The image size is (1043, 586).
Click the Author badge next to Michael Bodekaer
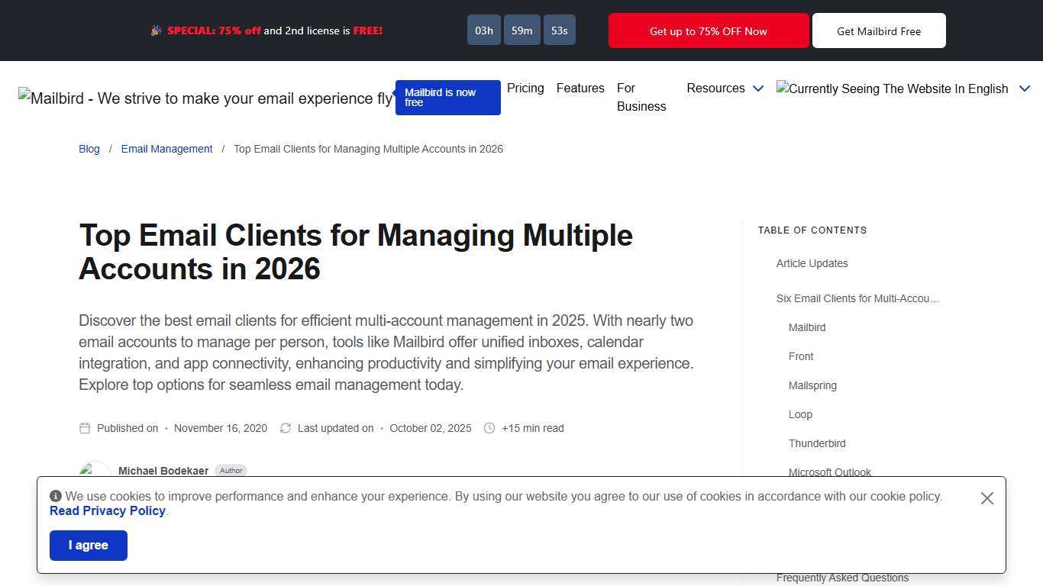pos(231,470)
